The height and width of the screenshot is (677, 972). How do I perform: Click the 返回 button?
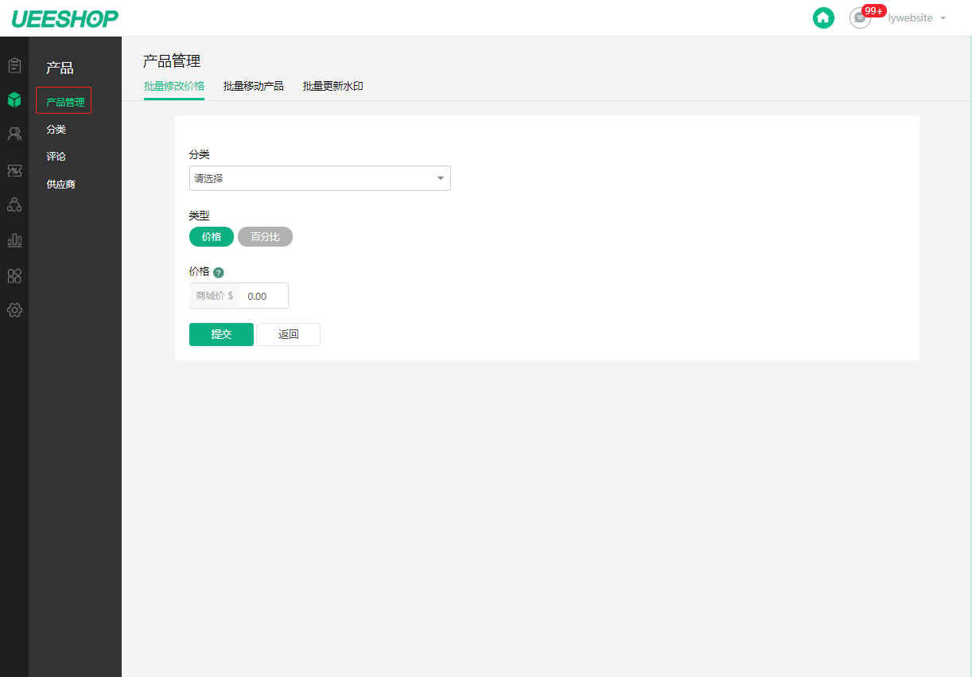pyautogui.click(x=288, y=334)
